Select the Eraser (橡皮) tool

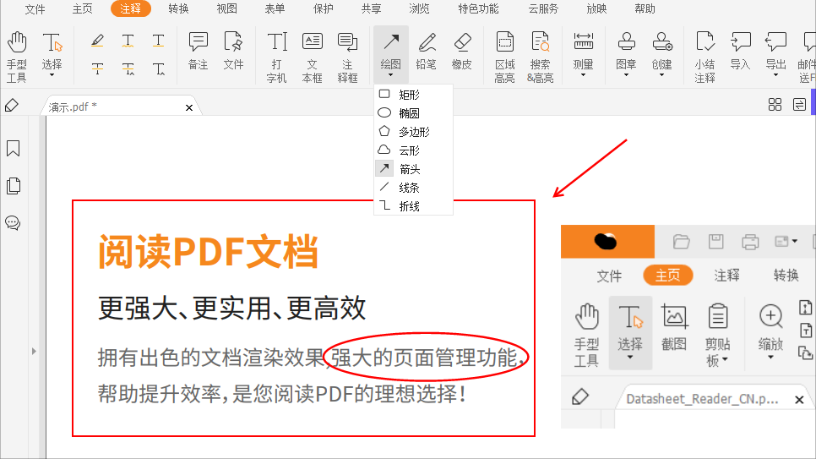tap(461, 50)
